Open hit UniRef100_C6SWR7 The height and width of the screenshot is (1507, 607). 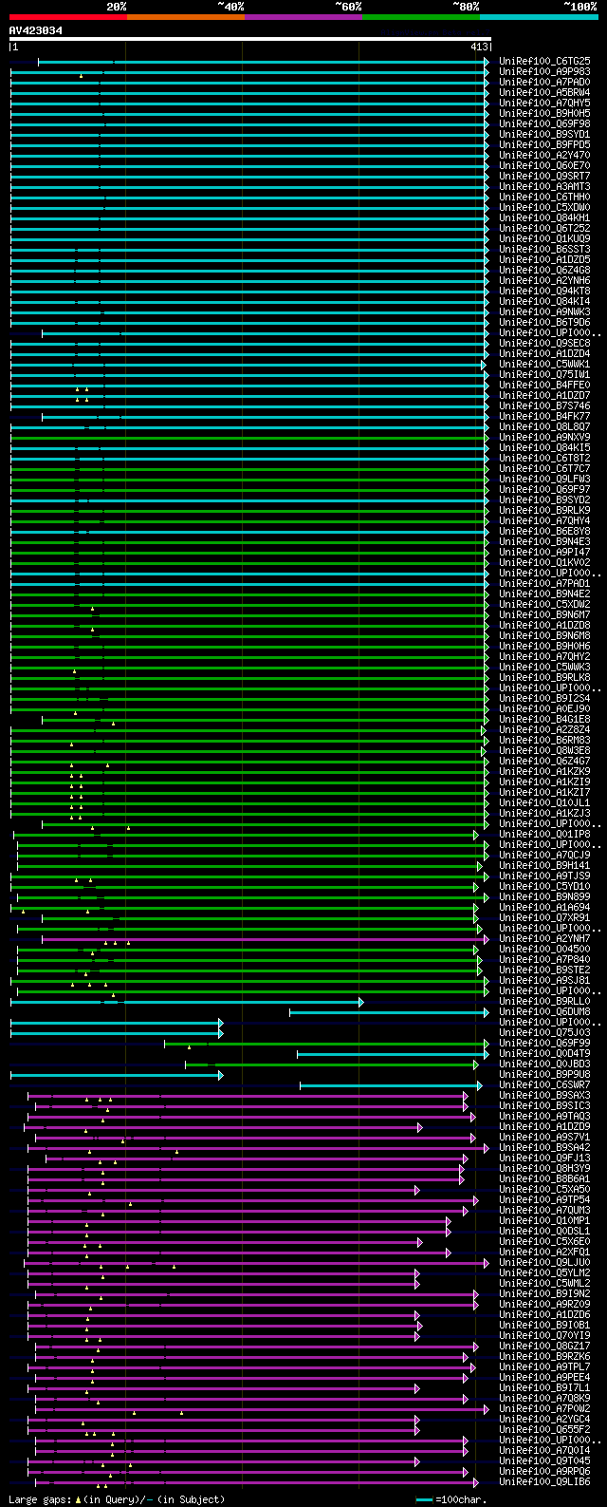pos(544,1084)
